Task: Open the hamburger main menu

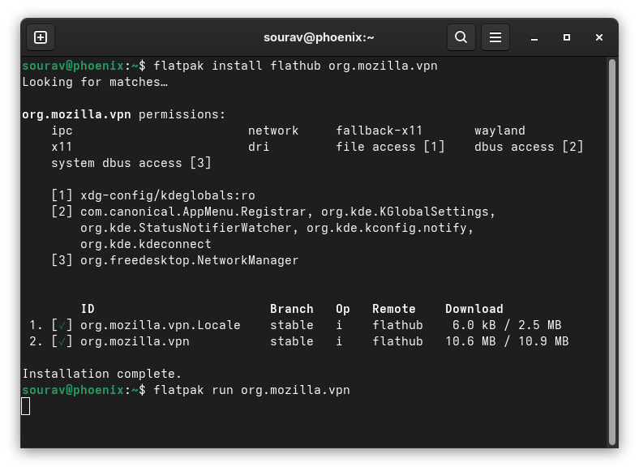Action: (x=495, y=37)
